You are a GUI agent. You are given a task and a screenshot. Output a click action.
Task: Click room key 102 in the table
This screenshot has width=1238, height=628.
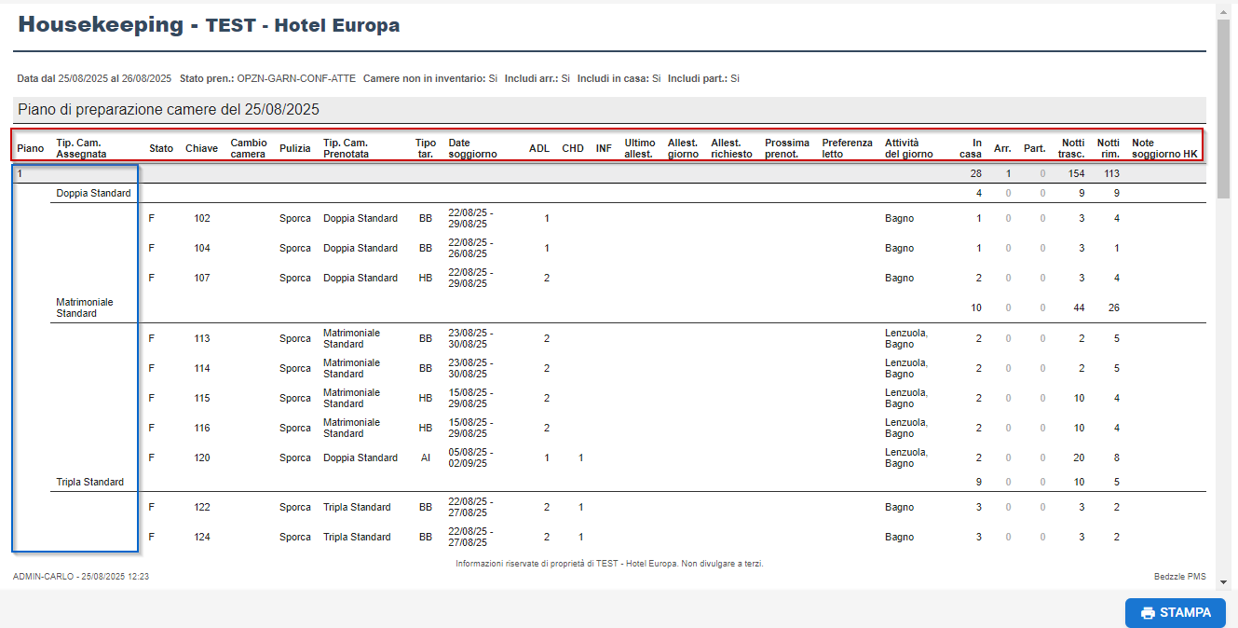coord(202,219)
